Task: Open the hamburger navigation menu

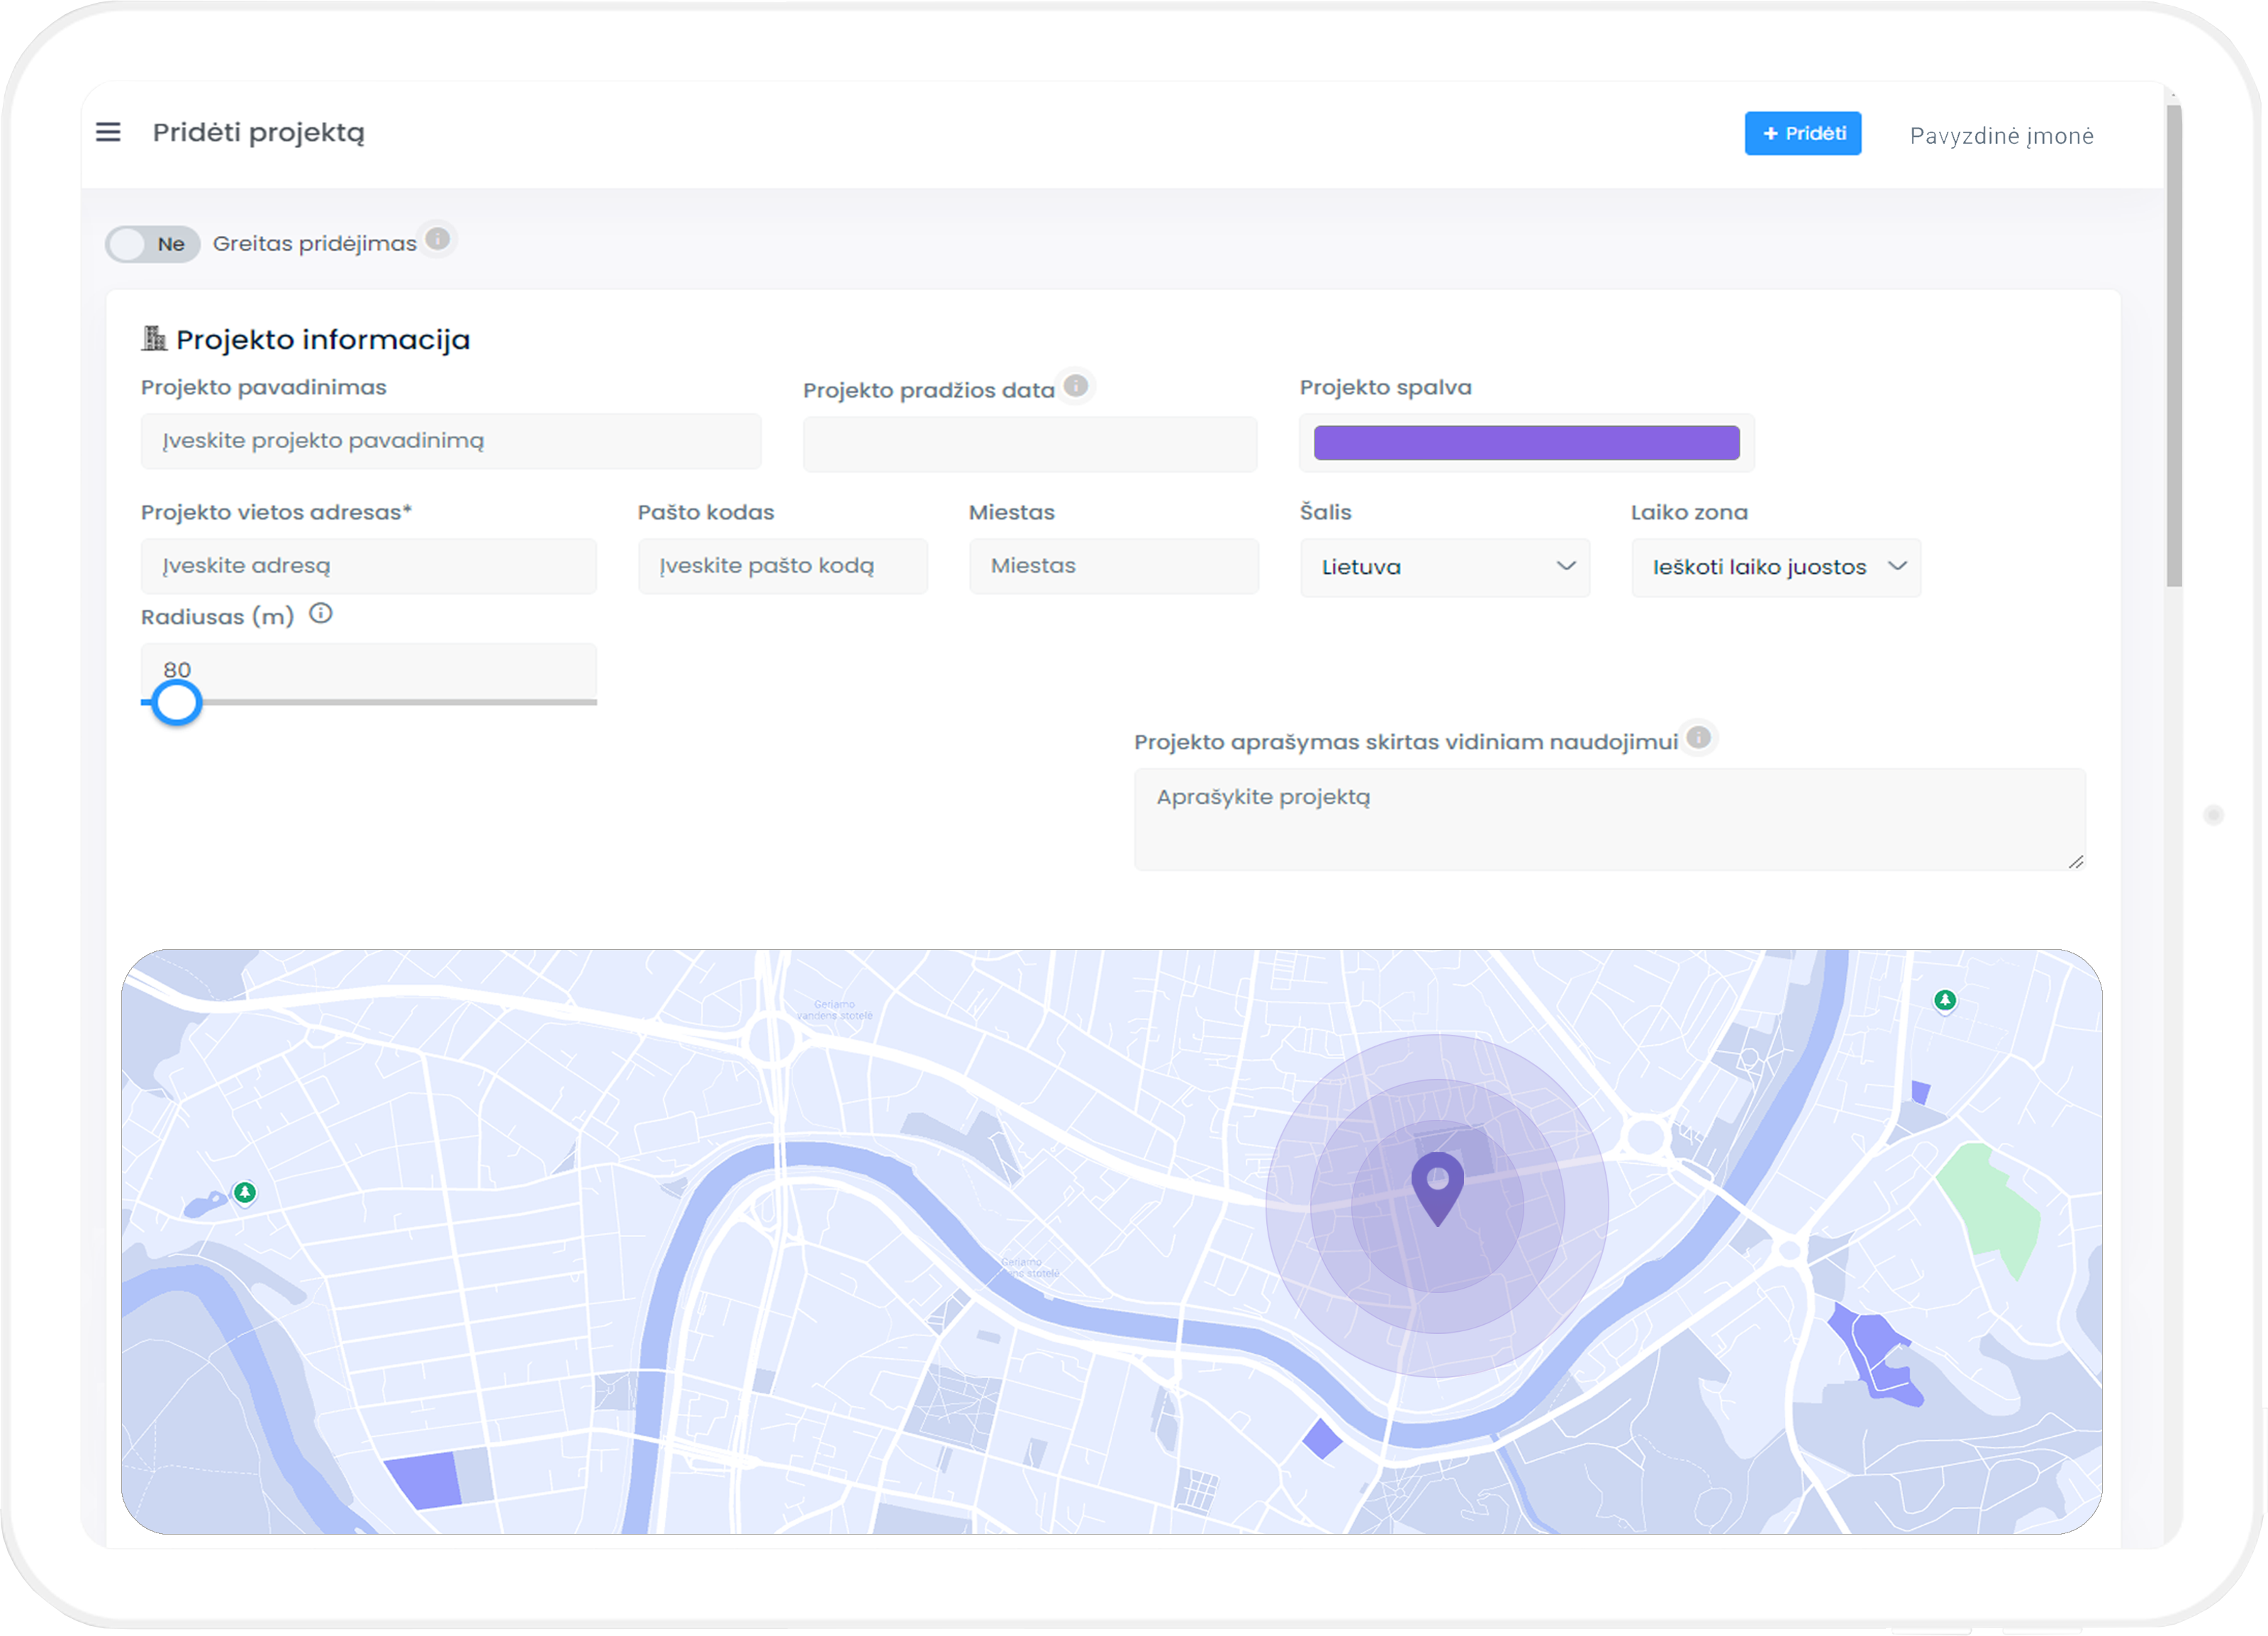Action: click(108, 132)
